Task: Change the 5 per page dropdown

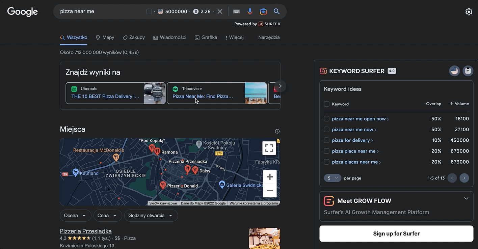Action: pos(333,178)
